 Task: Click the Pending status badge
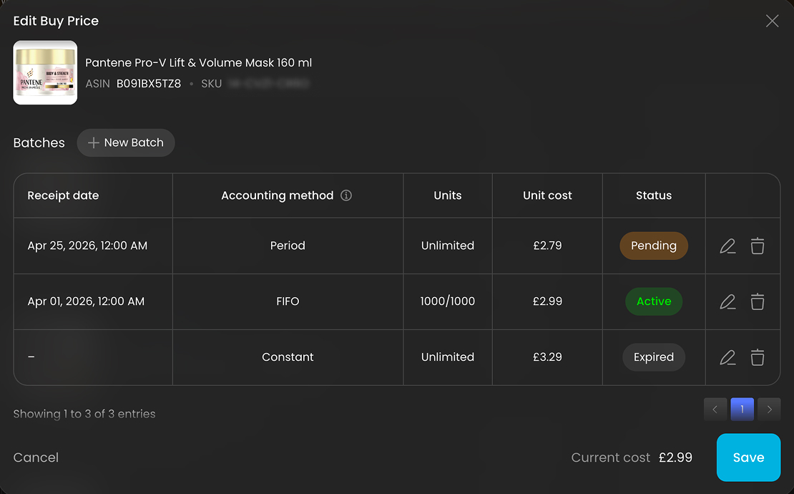pos(654,246)
